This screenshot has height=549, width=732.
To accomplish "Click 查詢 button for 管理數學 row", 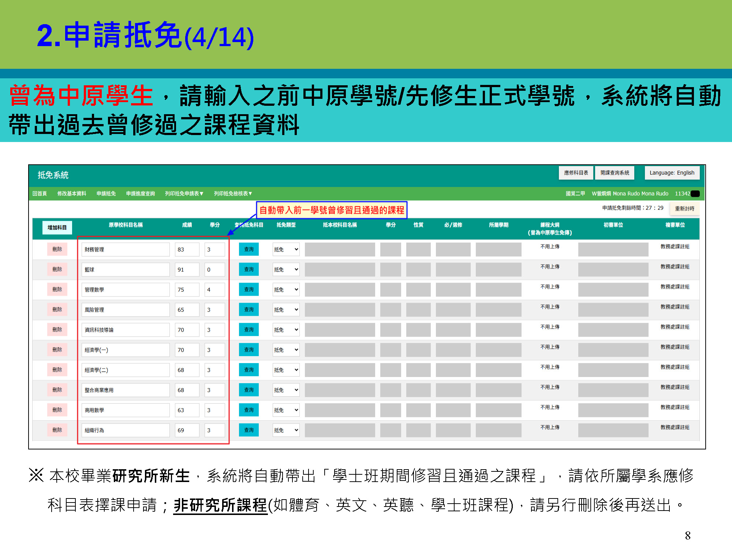I will pos(249,290).
